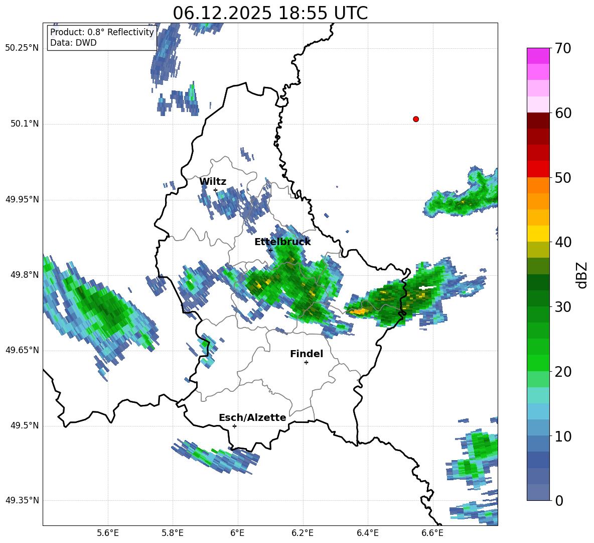Click the 49.95°N latitude label

point(22,199)
